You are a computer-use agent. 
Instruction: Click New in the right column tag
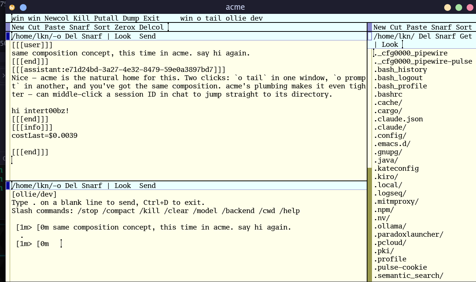coord(379,27)
